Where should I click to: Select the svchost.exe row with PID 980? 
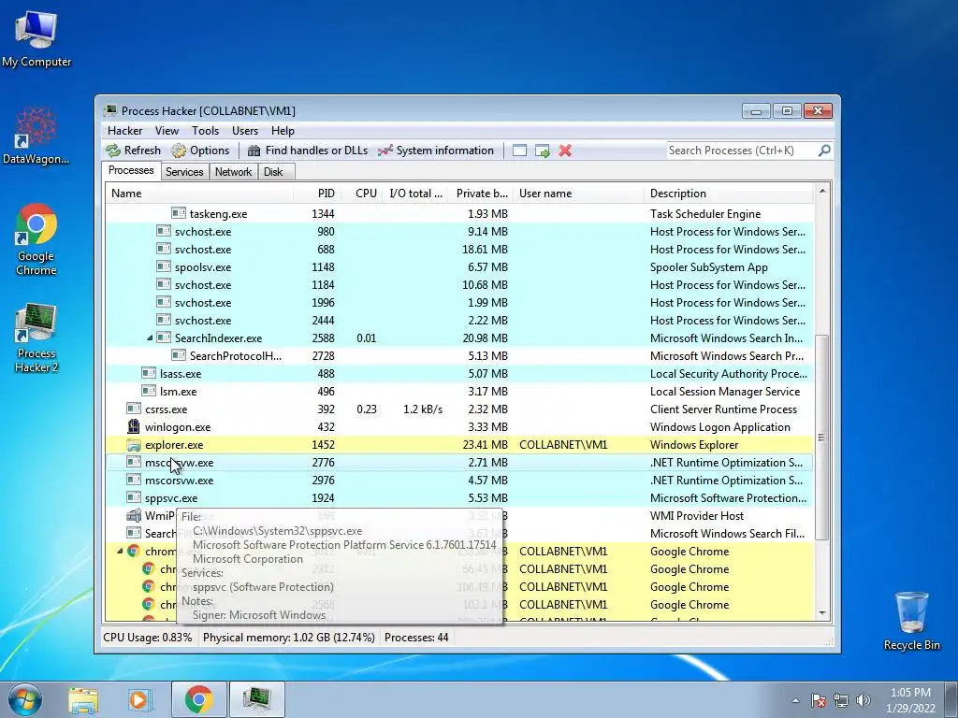459,232
